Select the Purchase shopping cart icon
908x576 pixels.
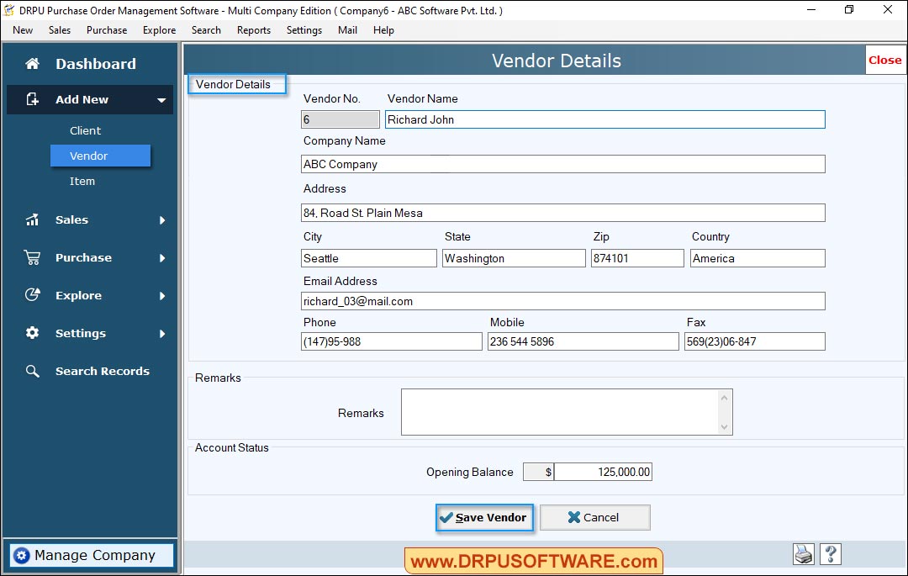(32, 257)
